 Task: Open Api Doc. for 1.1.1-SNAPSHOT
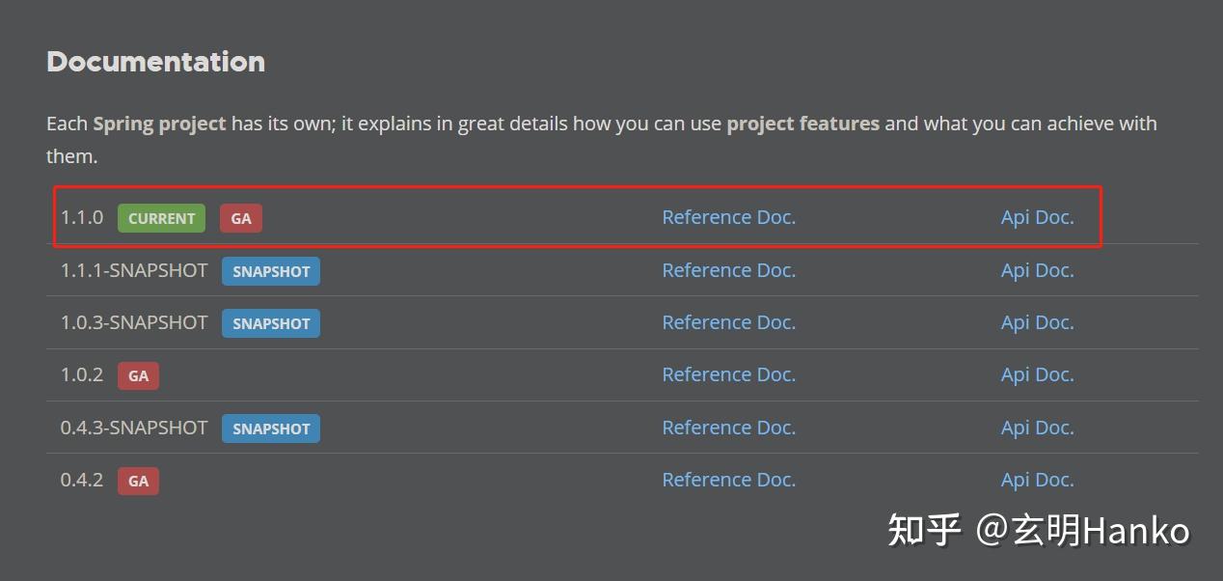pyautogui.click(x=1037, y=271)
